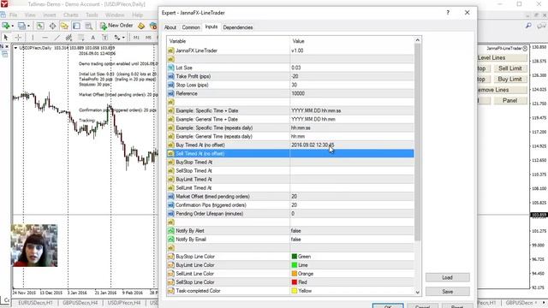Viewport: 548px width, 308px height.
Task: Toggle the Terminal window icon
Action: pyautogui.click(x=76, y=26)
